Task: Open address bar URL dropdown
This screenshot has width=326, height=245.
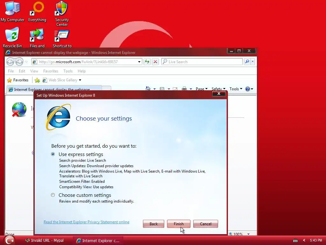Action: point(139,62)
